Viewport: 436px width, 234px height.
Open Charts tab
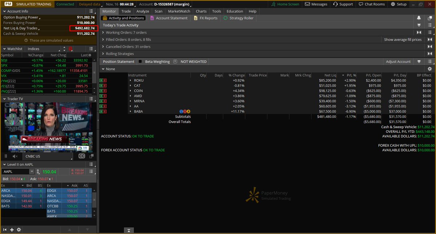click(201, 11)
